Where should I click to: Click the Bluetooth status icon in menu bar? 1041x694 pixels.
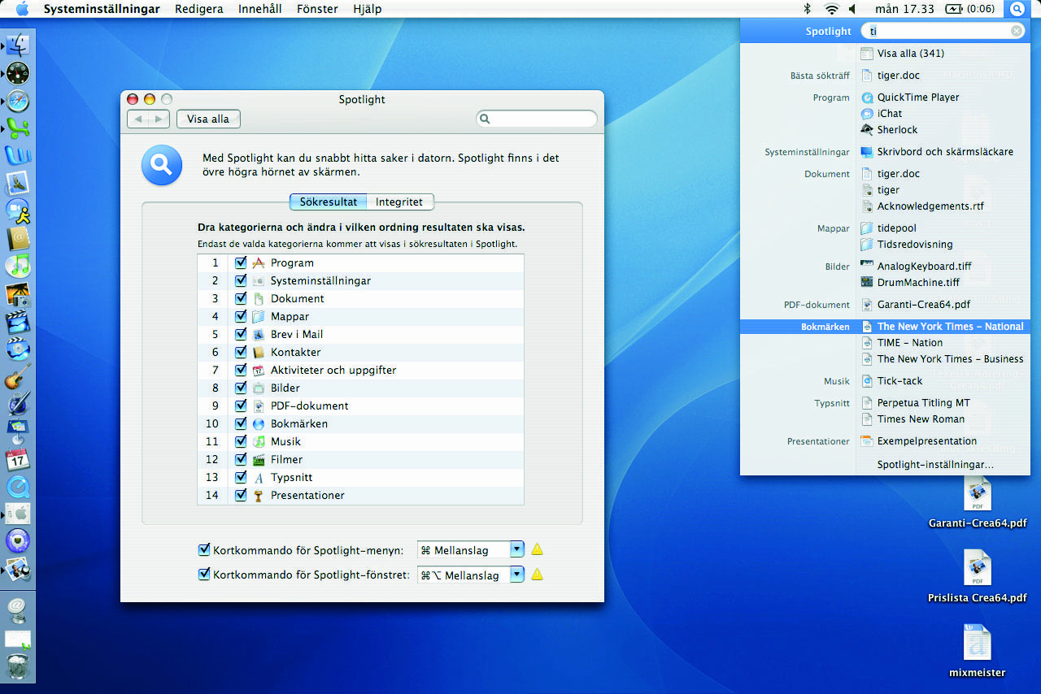point(808,9)
